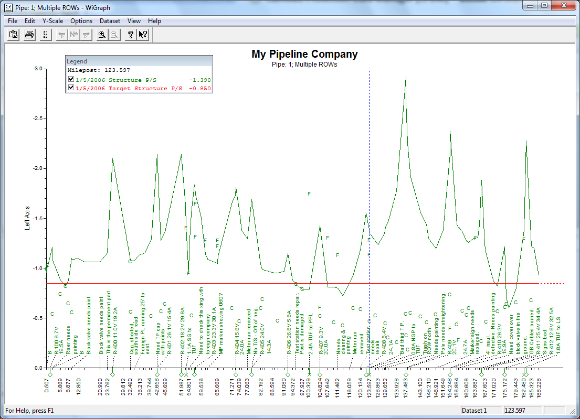Image resolution: width=580 pixels, height=419 pixels.
Task: Click the 23.762 milepost axis label
Action: [108, 387]
